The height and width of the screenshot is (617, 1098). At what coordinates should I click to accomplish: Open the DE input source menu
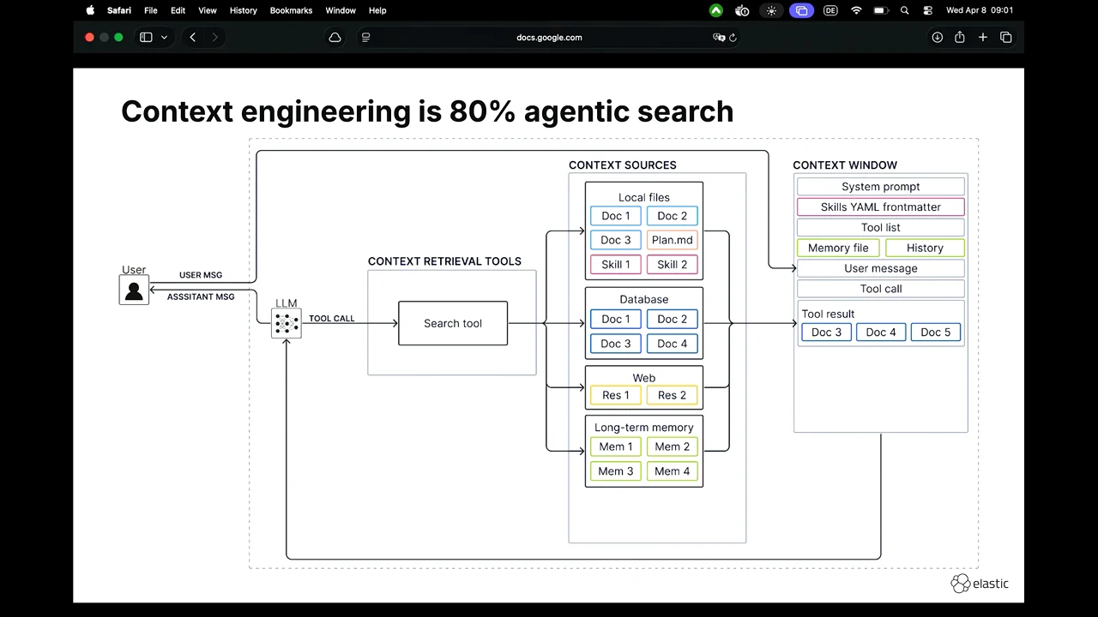830,10
